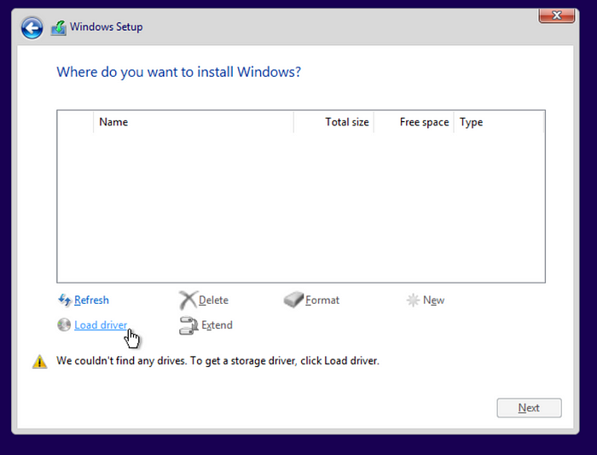Click the Format drive icon
597x455 pixels.
pyautogui.click(x=293, y=300)
